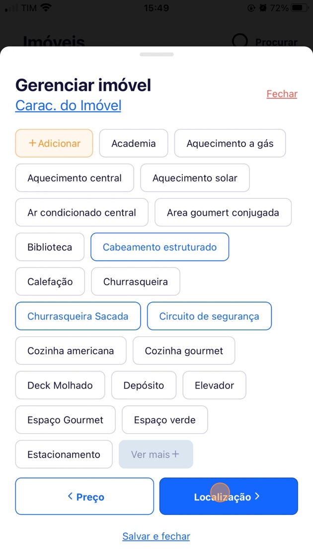Select the Biblioteca feature chip
The height and width of the screenshot is (557, 313).
[x=50, y=247]
